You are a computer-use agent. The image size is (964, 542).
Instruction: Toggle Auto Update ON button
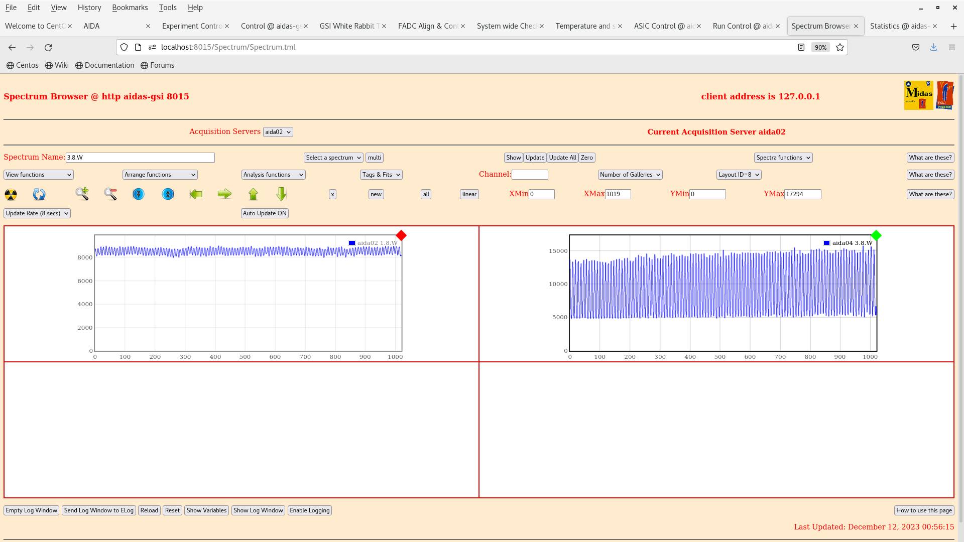(x=265, y=213)
